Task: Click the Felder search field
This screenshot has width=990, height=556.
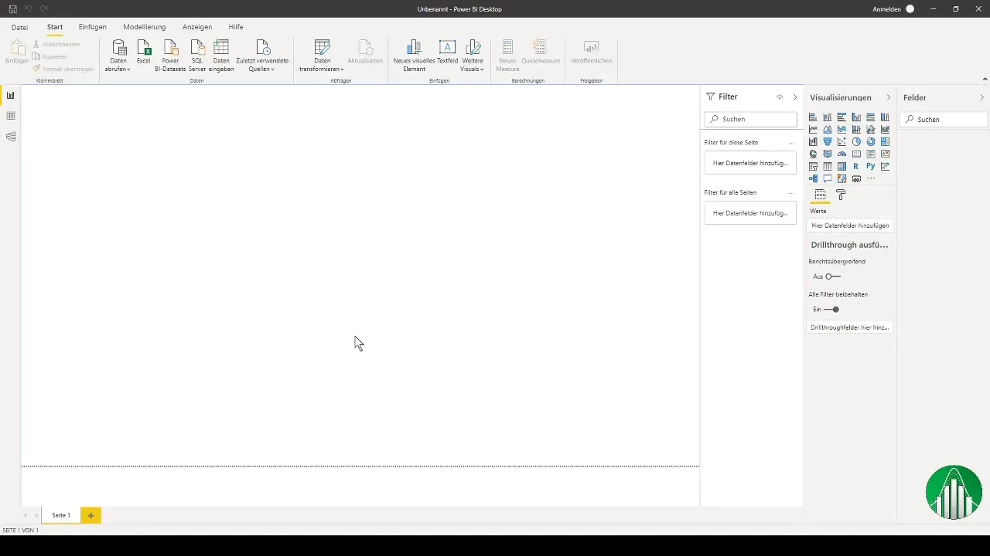Action: tap(944, 120)
